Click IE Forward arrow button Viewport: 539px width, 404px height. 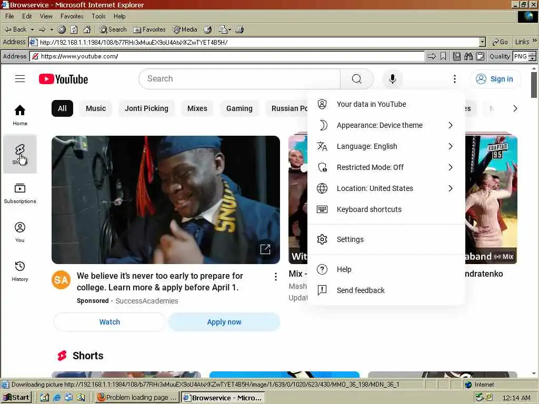(42, 29)
